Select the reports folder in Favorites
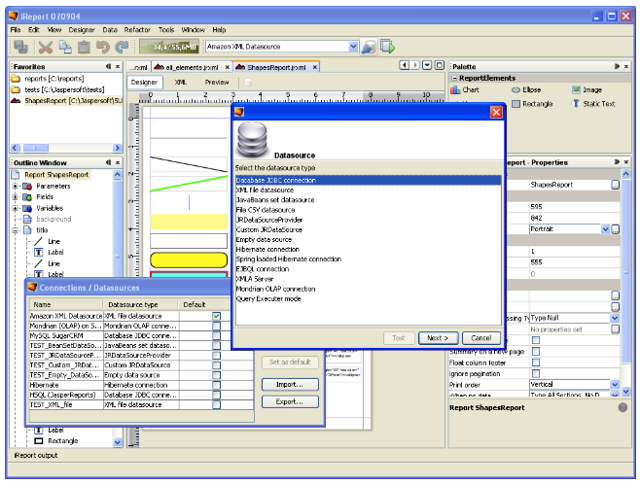This screenshot has width=640, height=484. [48, 79]
